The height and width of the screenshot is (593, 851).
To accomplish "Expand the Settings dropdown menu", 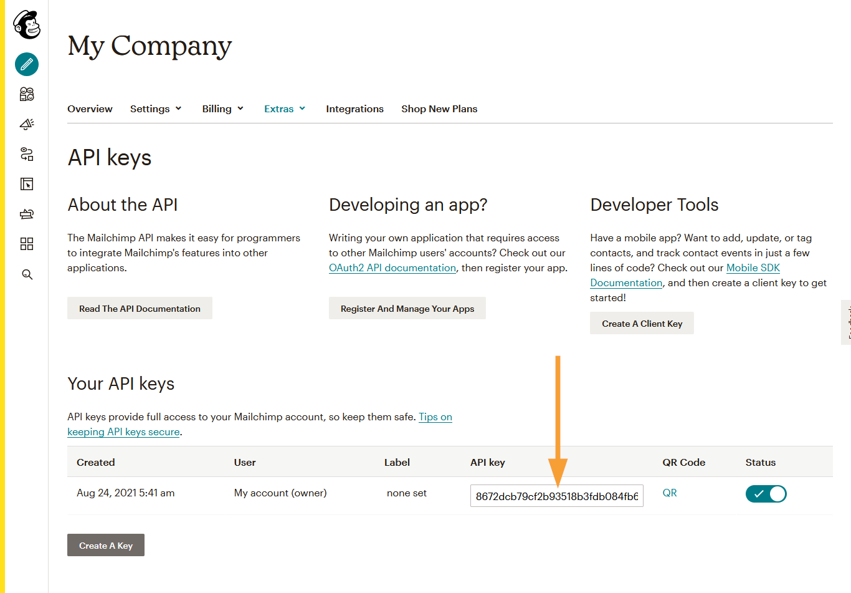I will point(156,108).
